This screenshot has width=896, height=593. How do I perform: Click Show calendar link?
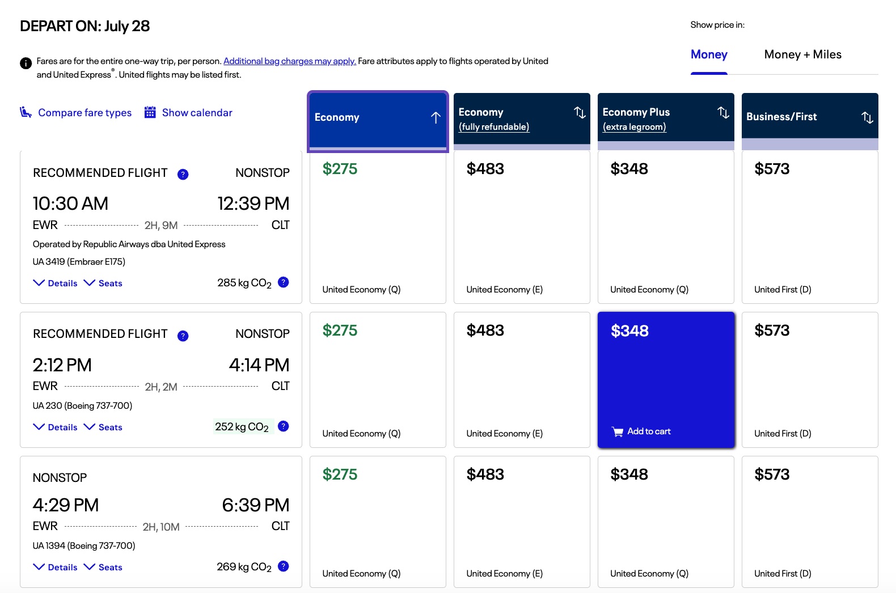197,113
